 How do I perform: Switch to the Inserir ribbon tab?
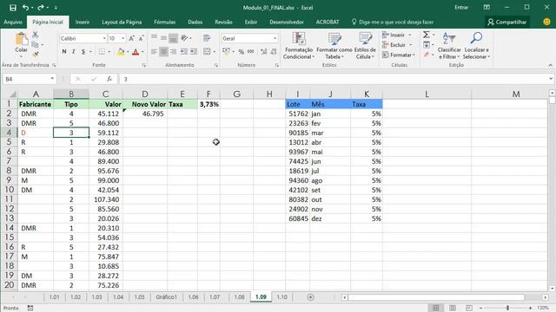[x=83, y=22]
